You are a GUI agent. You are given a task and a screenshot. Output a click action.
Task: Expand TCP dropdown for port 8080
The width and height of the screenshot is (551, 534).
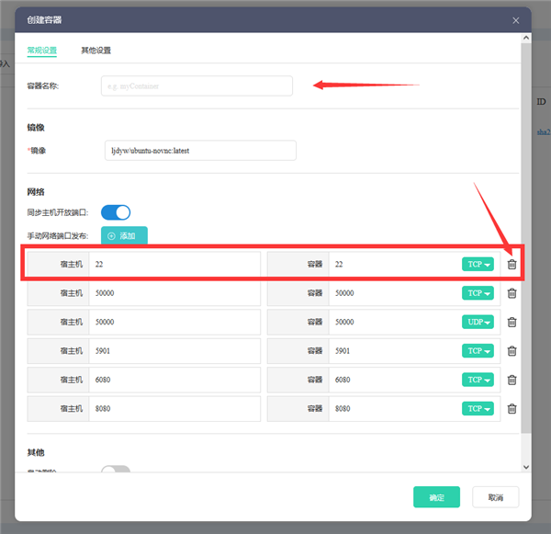click(478, 408)
